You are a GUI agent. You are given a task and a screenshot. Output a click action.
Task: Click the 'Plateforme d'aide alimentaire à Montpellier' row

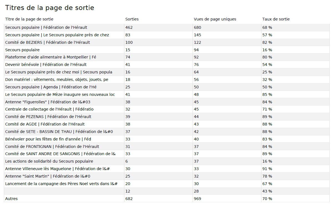pos(51,57)
